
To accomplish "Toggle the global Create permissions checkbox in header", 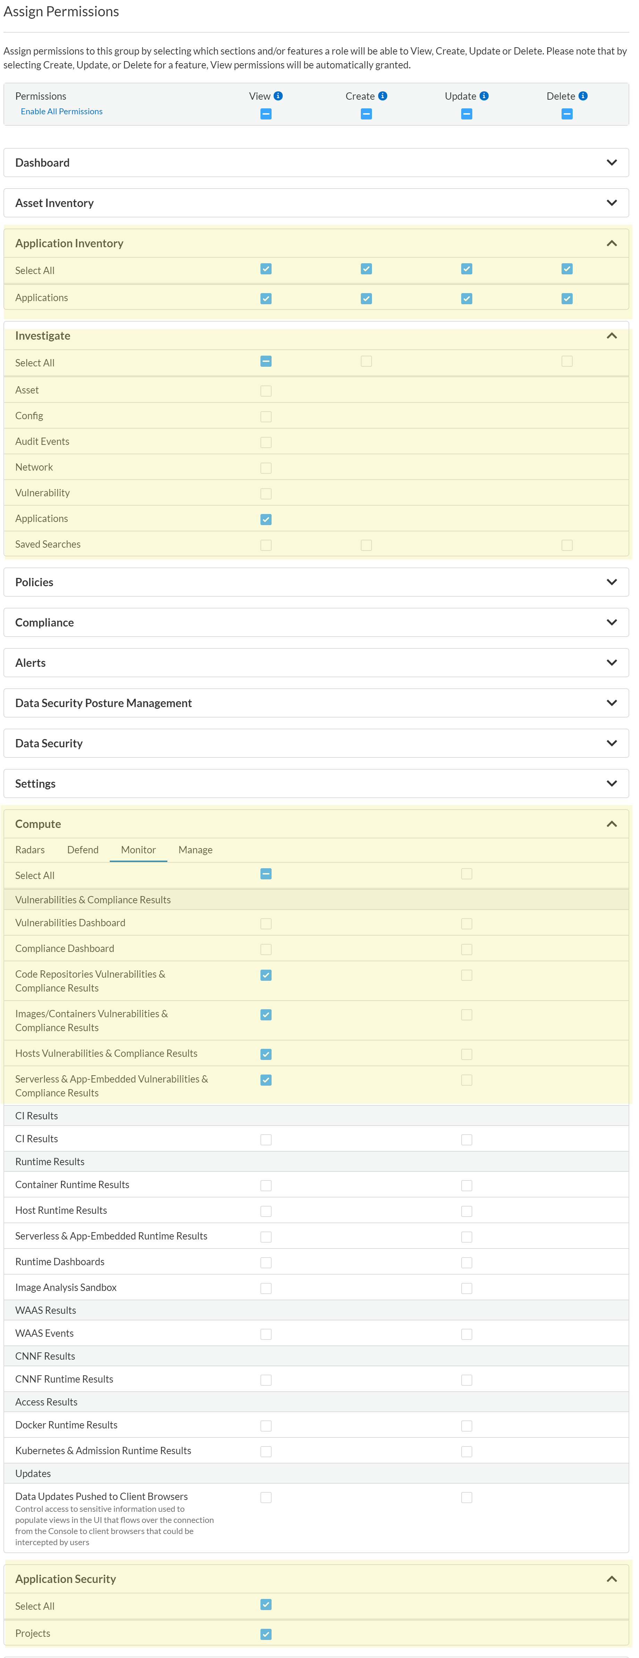I will click(366, 114).
